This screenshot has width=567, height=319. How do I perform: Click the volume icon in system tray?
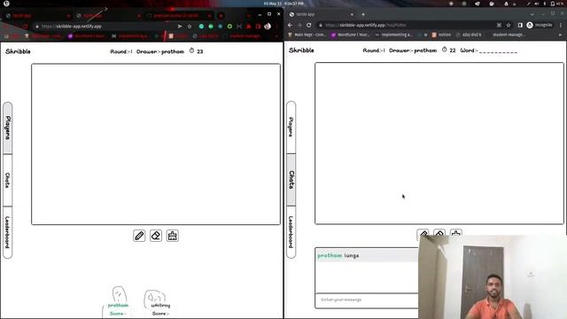pos(536,4)
